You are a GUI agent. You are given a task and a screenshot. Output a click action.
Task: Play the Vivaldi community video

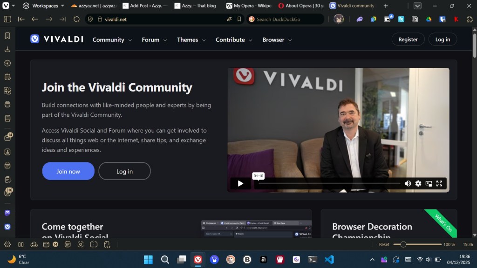click(240, 183)
